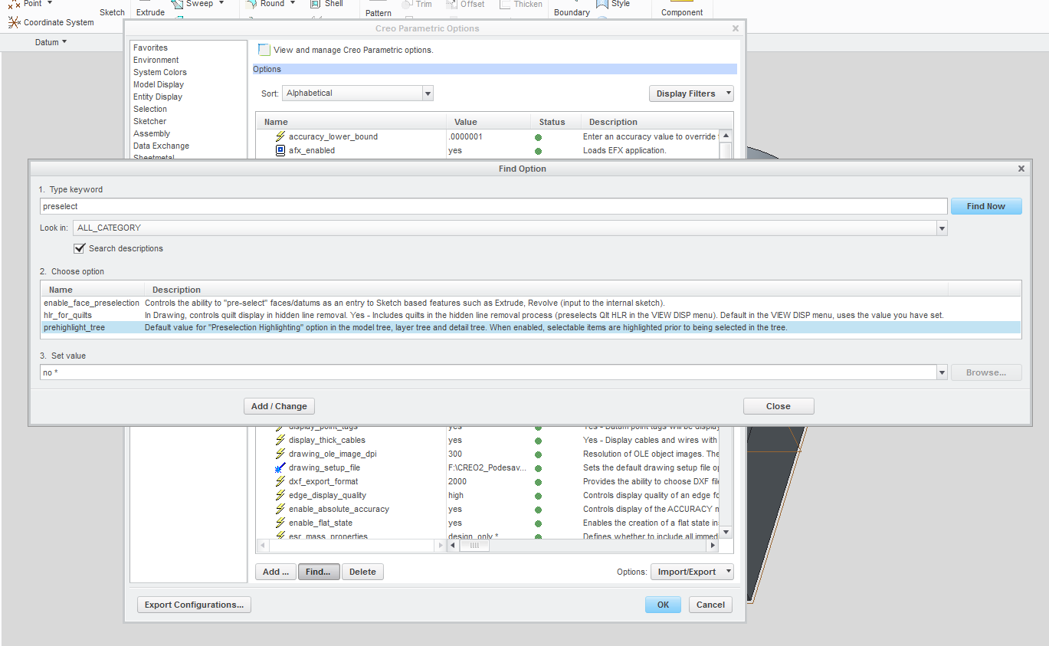Select Assembly category in options list

[x=151, y=133]
